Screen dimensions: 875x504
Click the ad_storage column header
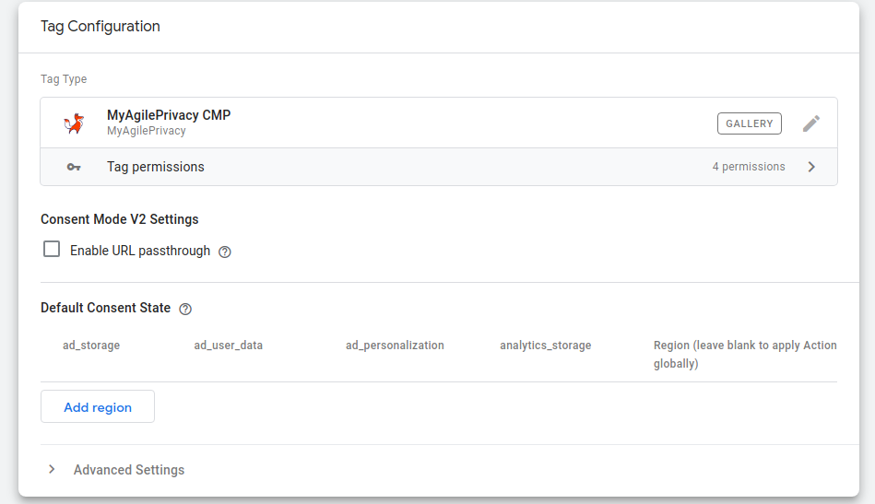[x=91, y=346]
